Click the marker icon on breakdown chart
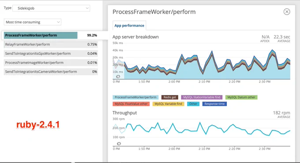 118,76
